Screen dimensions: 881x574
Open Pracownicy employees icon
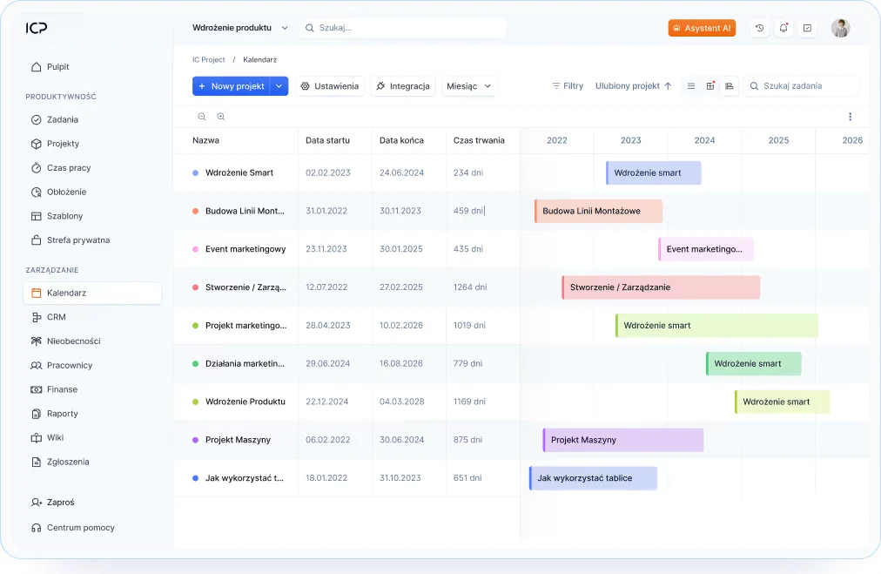coord(37,366)
